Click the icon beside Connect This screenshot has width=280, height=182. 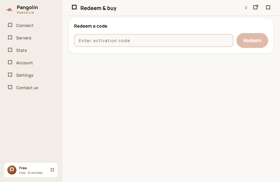point(10,25)
